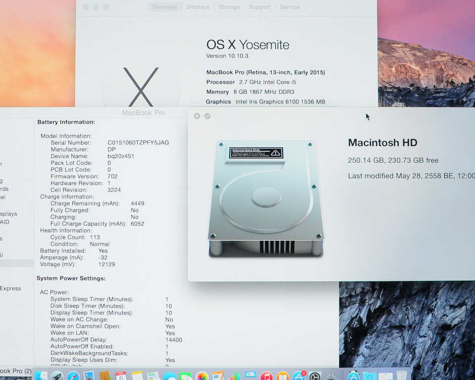Select the battery Serial Number value
475x380 pixels.
[138, 142]
